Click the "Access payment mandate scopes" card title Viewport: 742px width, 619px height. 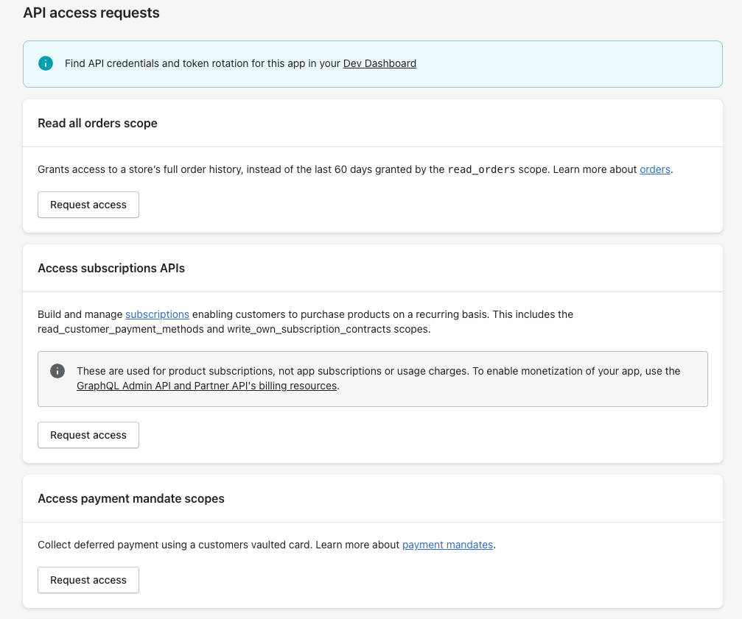(x=131, y=498)
